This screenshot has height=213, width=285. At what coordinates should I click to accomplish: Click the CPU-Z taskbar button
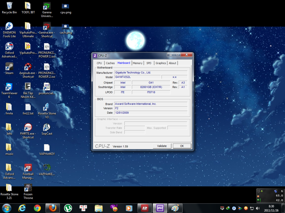click(x=160, y=208)
